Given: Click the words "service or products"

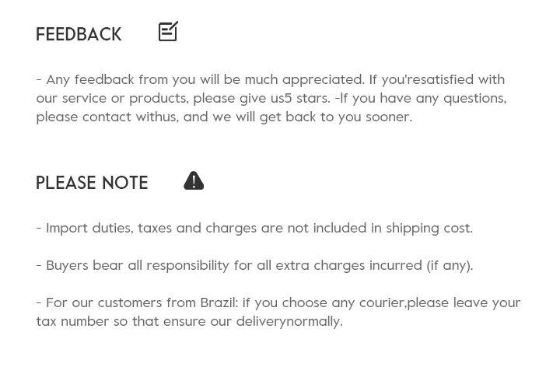Looking at the screenshot, I should point(124,98).
